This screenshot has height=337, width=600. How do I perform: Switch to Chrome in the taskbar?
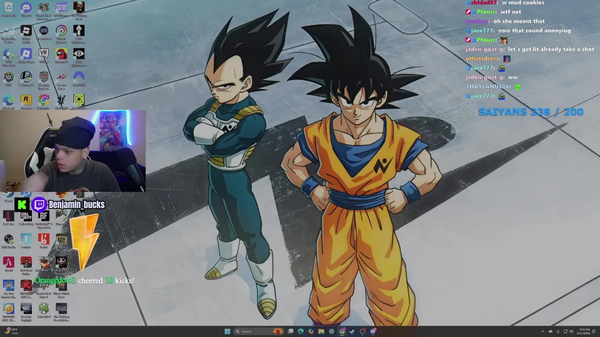342,331
